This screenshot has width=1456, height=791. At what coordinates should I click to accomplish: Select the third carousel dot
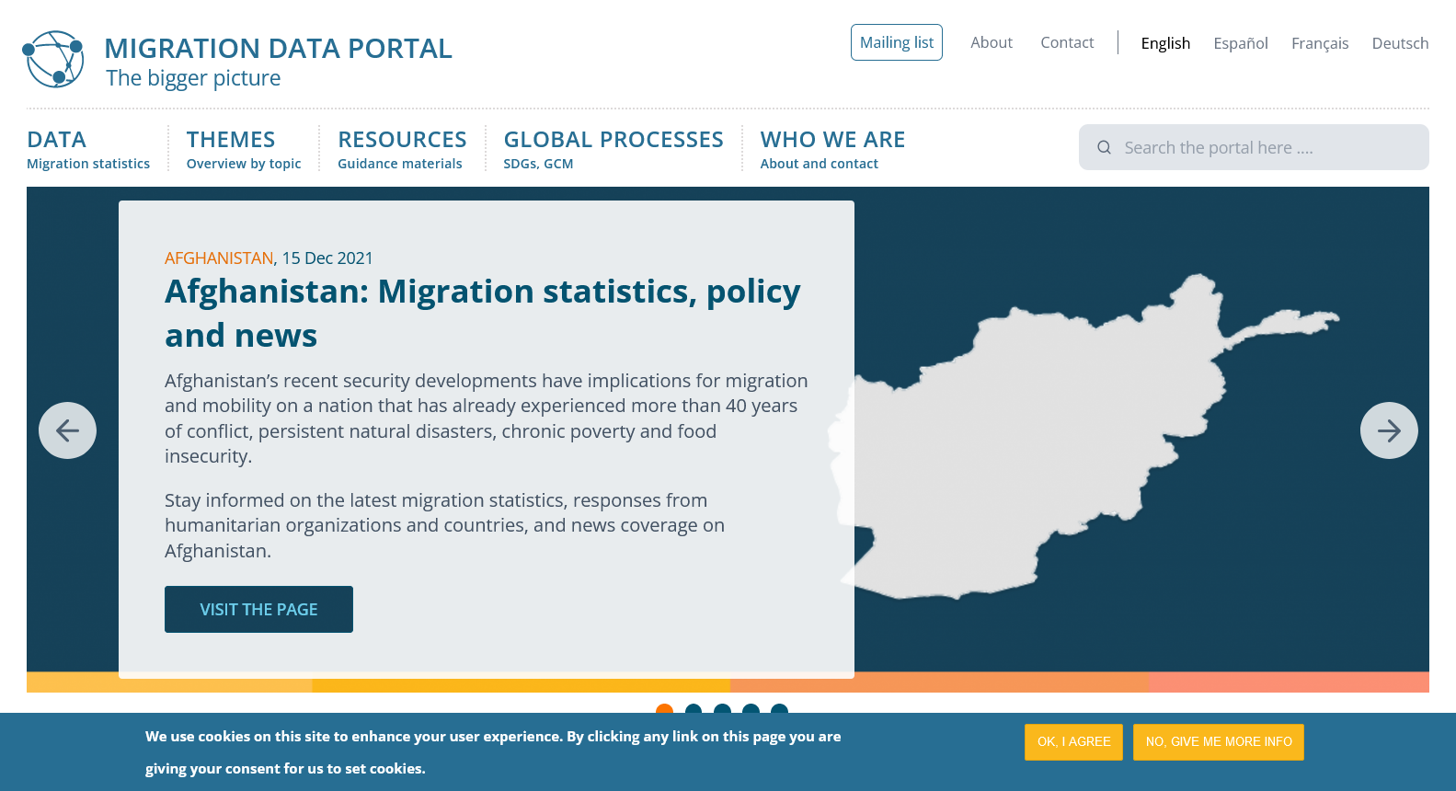click(722, 709)
